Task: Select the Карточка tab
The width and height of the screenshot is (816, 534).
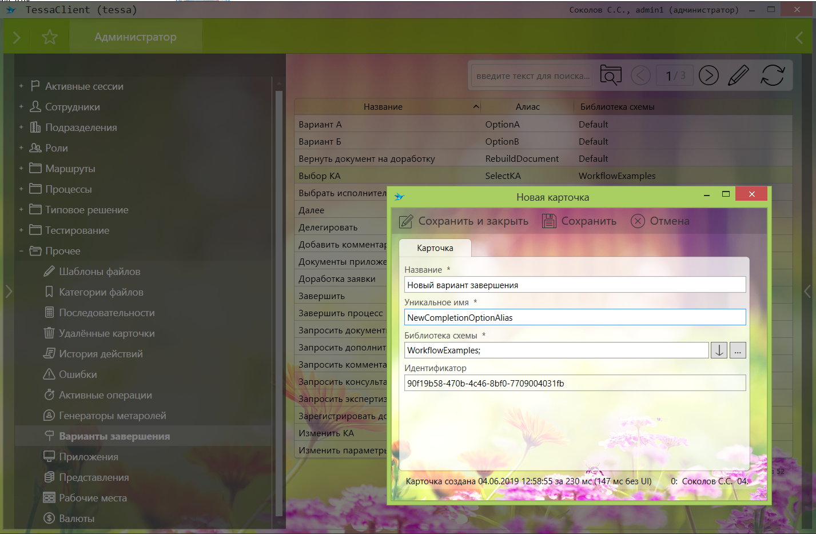Action: (x=435, y=248)
